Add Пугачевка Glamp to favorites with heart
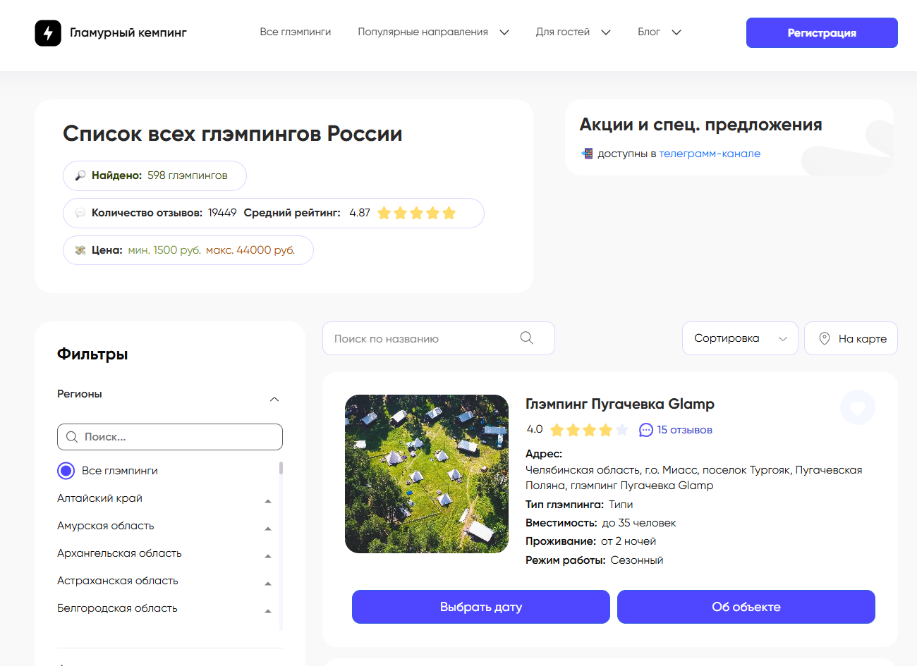This screenshot has height=666, width=917. point(857,407)
